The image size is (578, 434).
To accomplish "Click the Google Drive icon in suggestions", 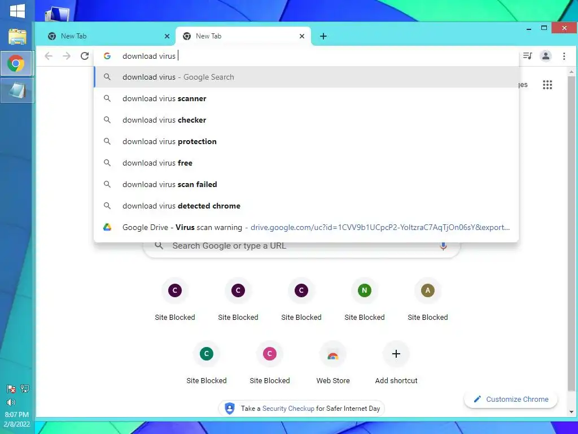I will coord(107,227).
